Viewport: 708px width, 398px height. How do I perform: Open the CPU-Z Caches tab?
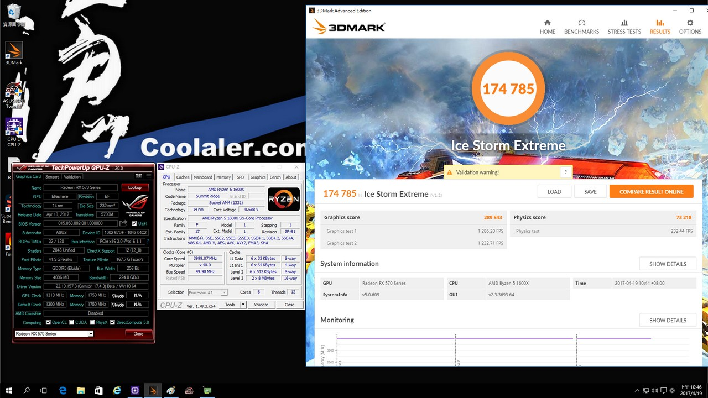coord(183,177)
